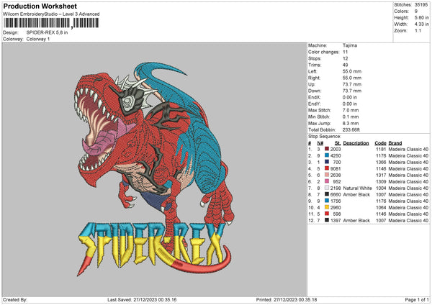
Task: Select 'Amber Black' description in stop 8
Action: [x=356, y=194]
